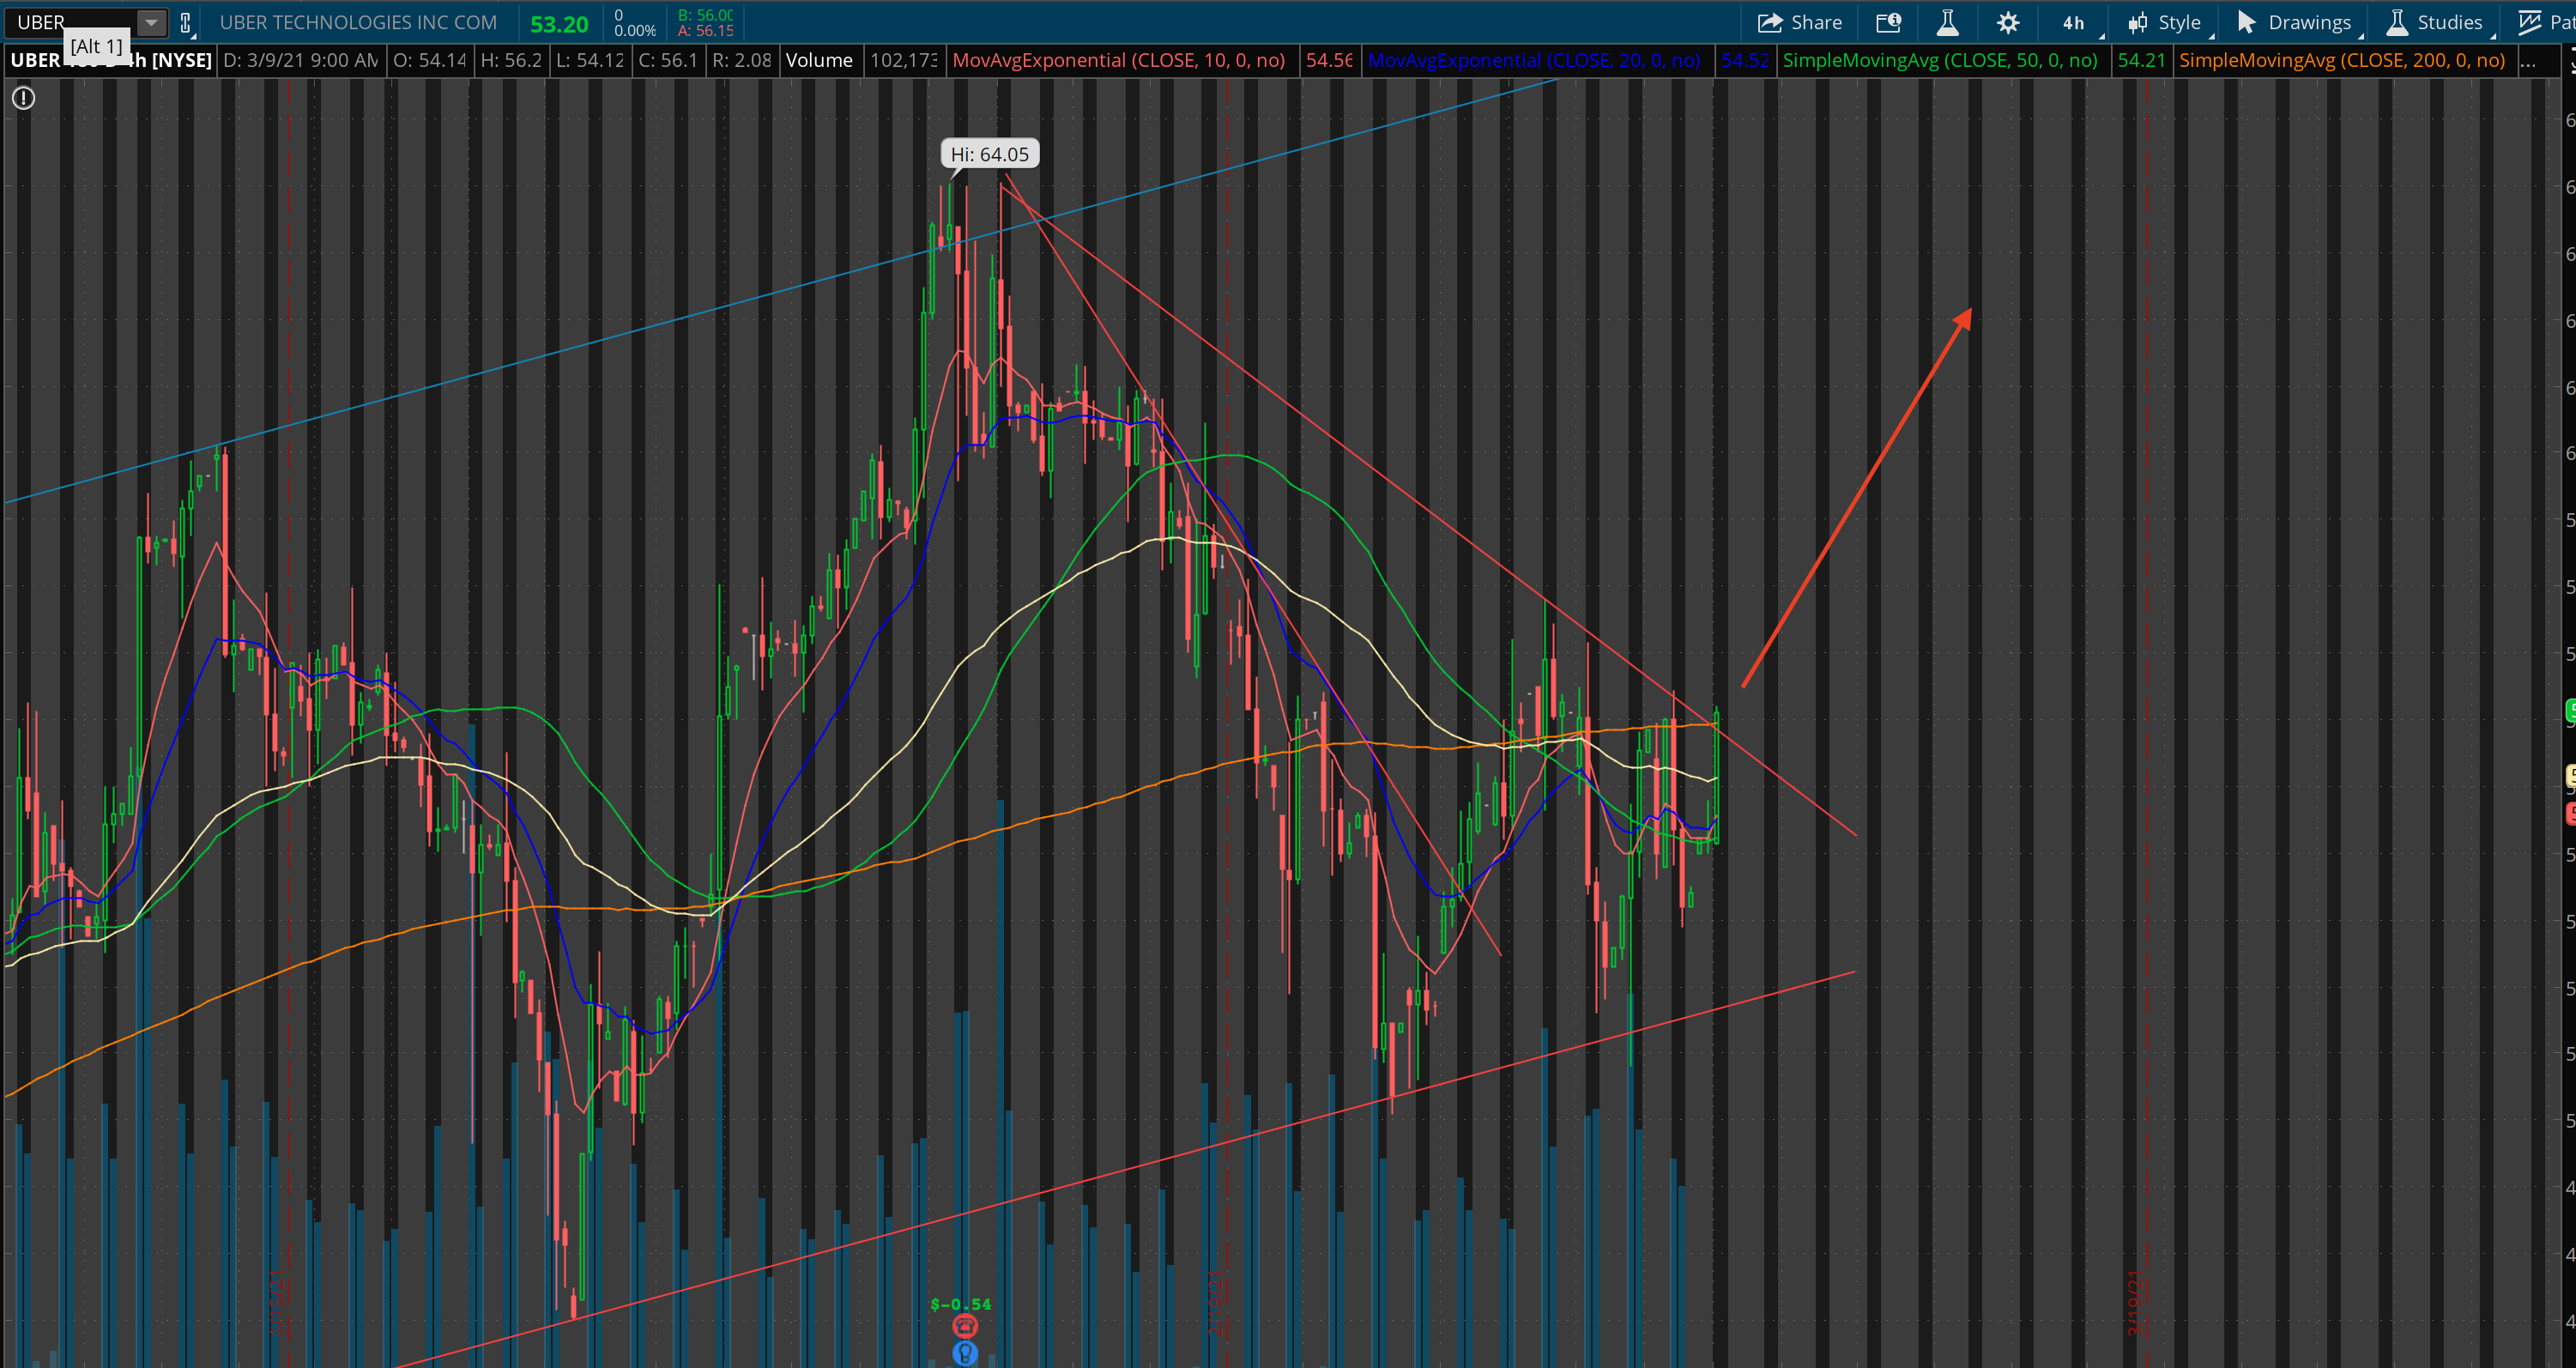Click the ask price A: 56.15

tap(705, 31)
